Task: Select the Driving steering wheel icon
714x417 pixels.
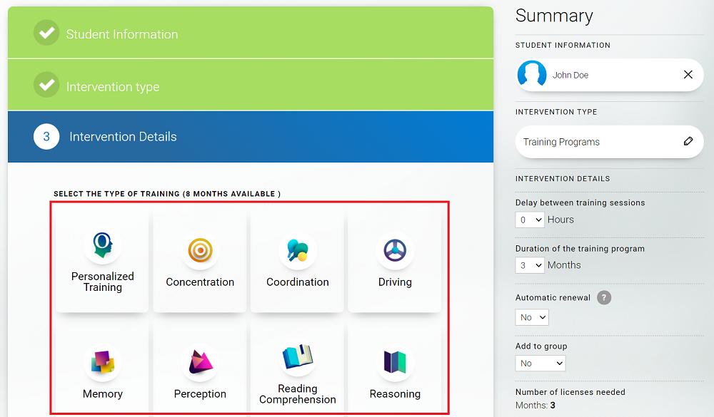Action: tap(395, 250)
